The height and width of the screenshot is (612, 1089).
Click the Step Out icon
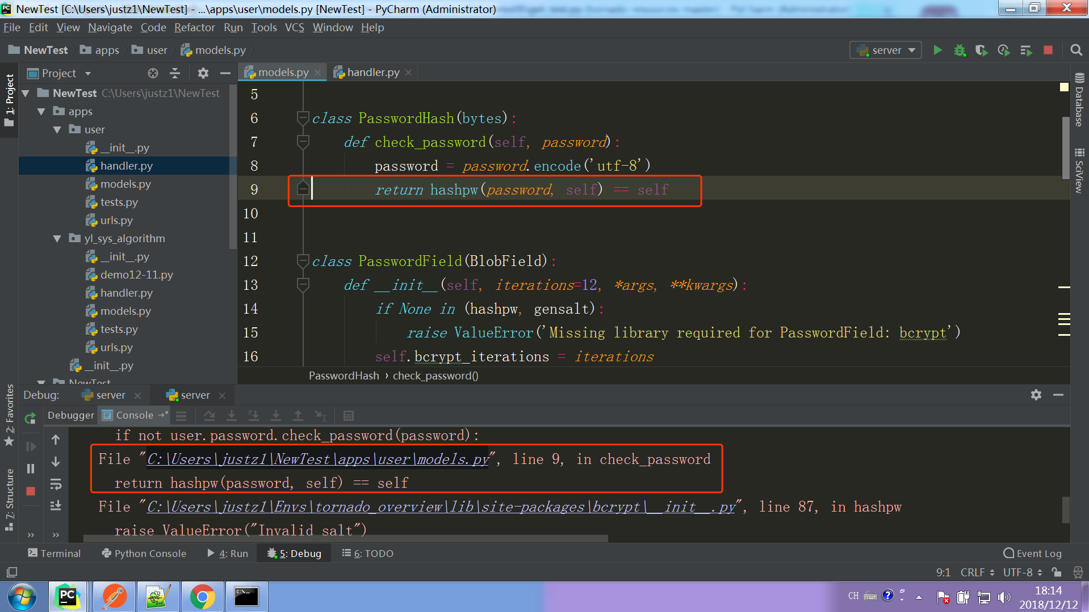point(298,416)
